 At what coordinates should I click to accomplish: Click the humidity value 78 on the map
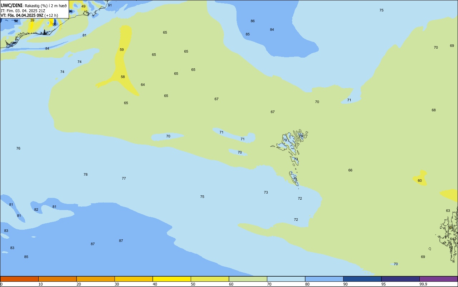click(86, 175)
